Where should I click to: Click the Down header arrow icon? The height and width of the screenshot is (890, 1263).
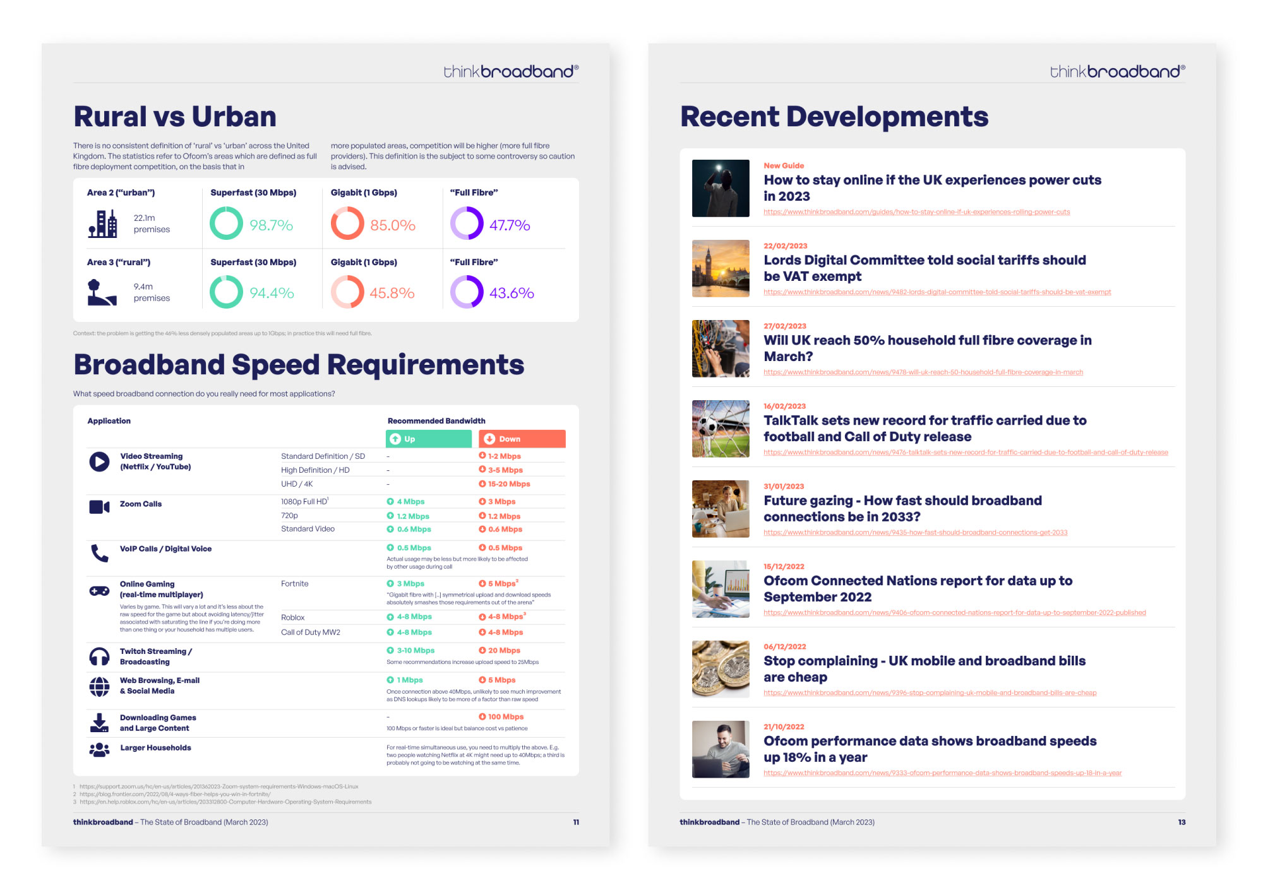click(489, 439)
